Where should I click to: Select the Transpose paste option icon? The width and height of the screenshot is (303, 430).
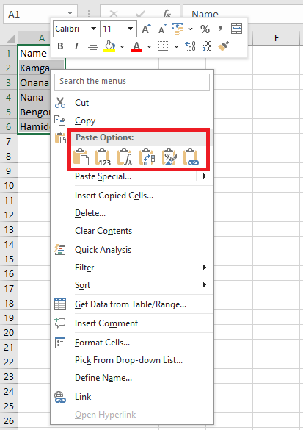pos(147,157)
